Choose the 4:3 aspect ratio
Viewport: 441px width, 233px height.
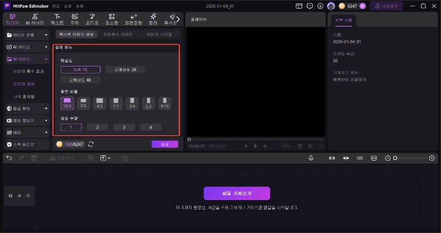point(99,104)
